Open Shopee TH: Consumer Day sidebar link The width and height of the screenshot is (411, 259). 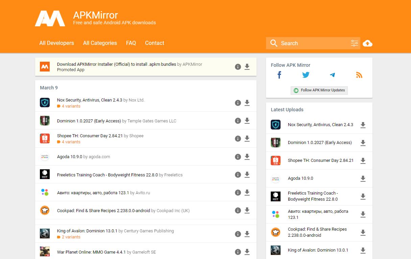pos(321,161)
